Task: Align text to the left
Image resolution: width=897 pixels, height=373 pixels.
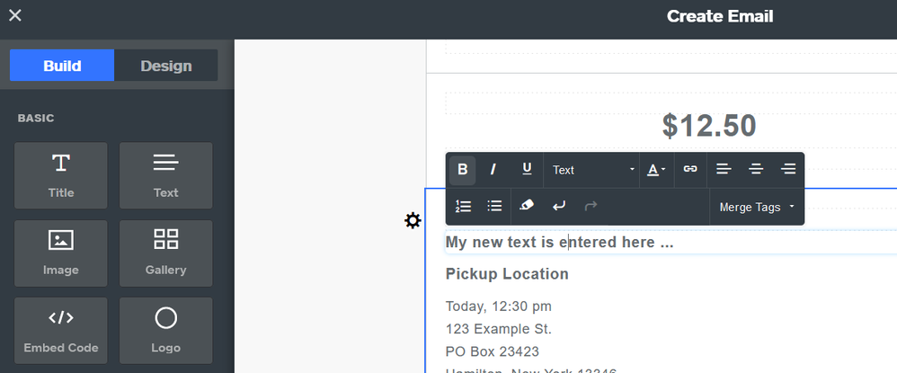Action: 724,170
